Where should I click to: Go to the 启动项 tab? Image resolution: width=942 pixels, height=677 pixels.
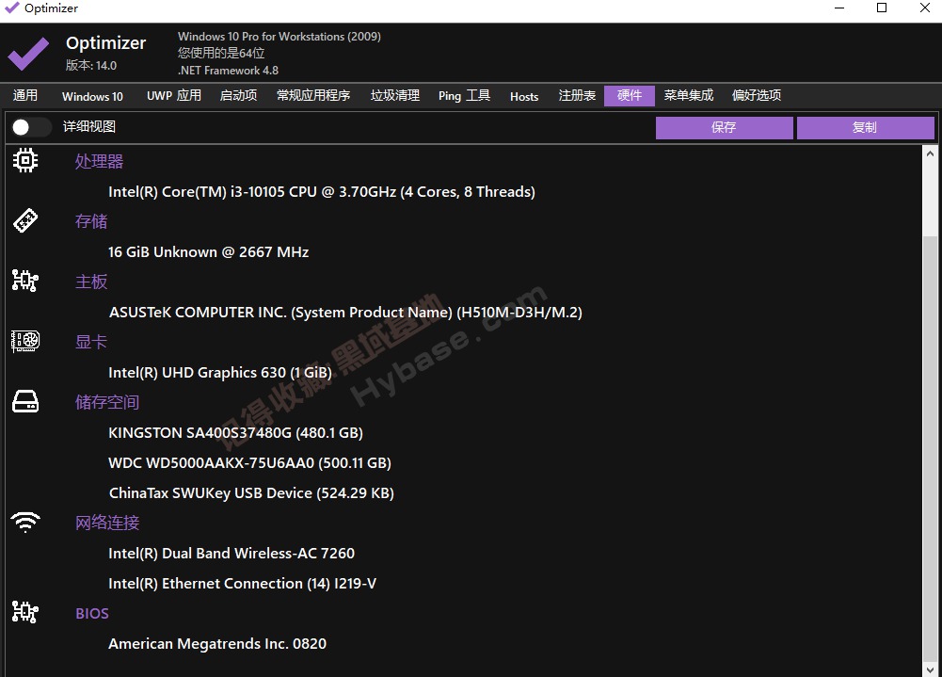coord(238,96)
